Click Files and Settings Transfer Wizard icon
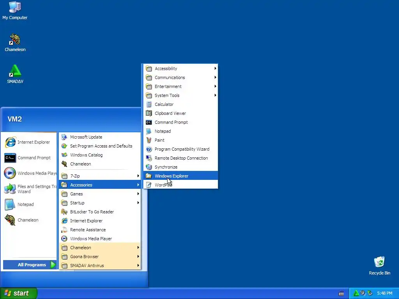Image resolution: width=399 pixels, height=299 pixels. [10, 189]
